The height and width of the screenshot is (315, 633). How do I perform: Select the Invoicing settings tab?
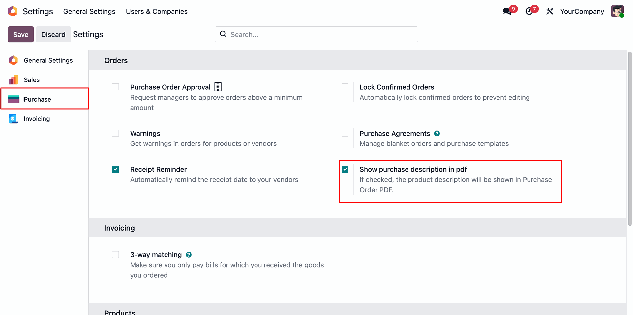[x=37, y=119]
